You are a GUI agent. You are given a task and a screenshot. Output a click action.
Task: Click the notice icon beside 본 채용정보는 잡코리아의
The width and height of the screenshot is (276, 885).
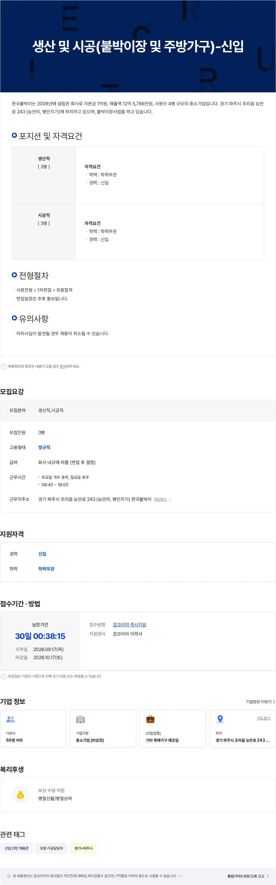coord(9,876)
